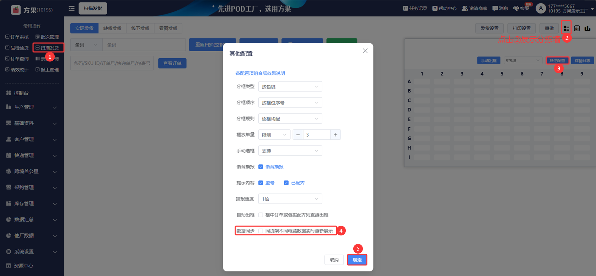Expand 客户管理 sidebar menu
The width and height of the screenshot is (596, 276).
point(32,139)
